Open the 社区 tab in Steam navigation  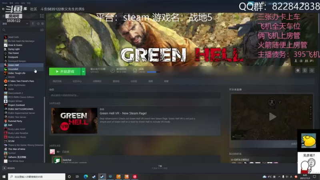(34, 9)
